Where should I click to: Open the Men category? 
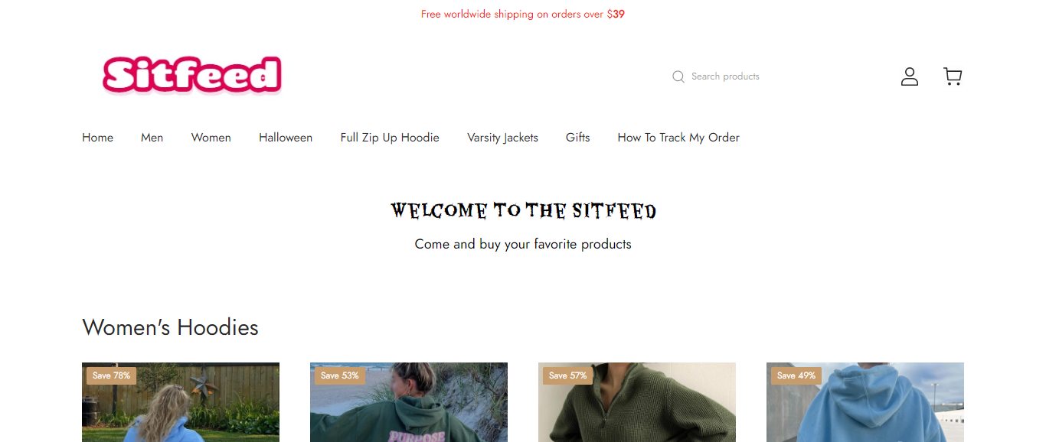(152, 138)
